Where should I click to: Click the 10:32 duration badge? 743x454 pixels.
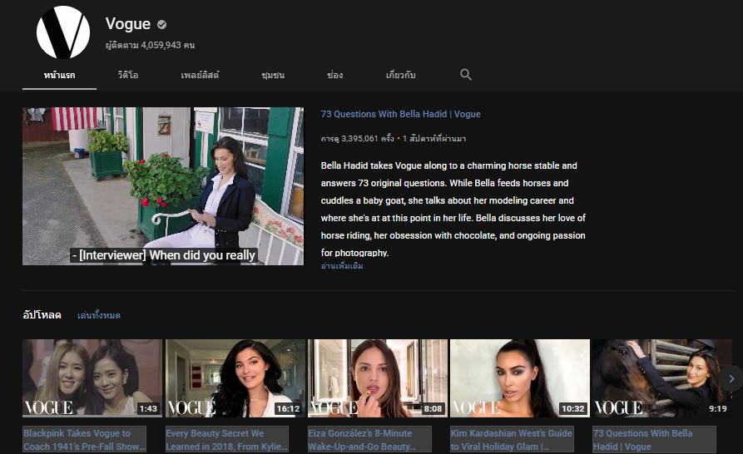pos(573,408)
